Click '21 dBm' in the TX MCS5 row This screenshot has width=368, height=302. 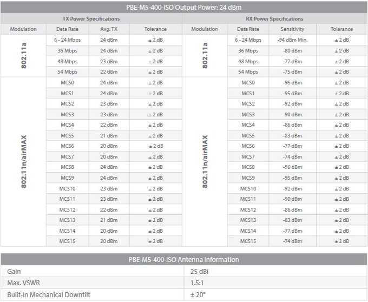pyautogui.click(x=109, y=136)
